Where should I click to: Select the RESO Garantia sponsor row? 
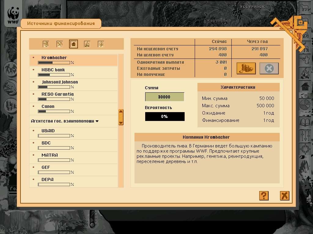(x=73, y=97)
